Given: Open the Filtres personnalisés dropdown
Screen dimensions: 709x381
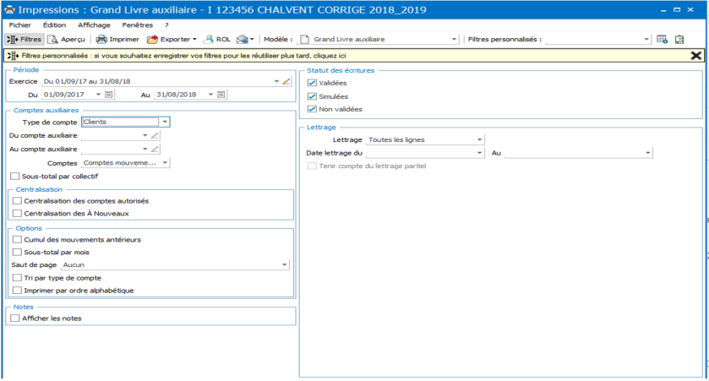Looking at the screenshot, I should (646, 40).
